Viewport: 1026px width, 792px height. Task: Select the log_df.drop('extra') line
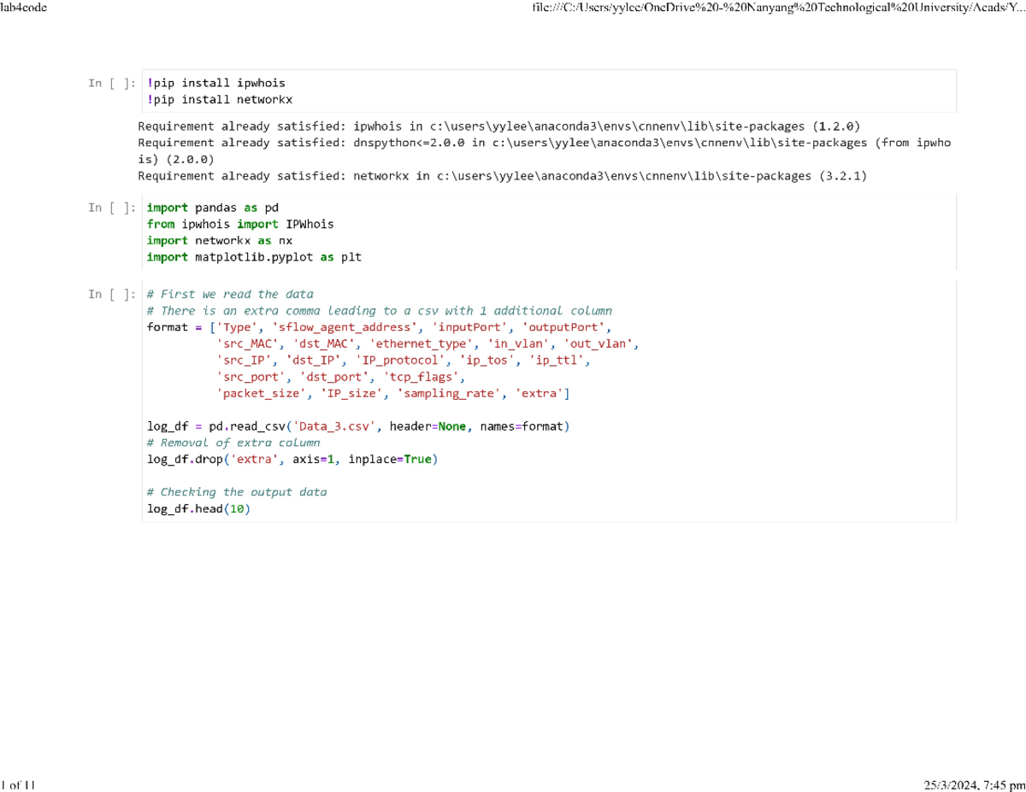point(291,459)
